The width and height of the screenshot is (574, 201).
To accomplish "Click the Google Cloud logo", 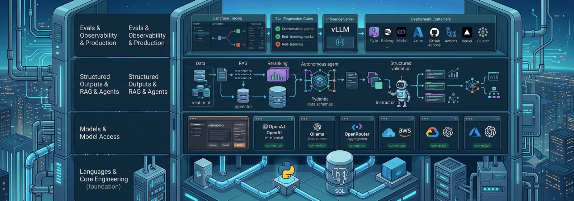I will tap(432, 133).
